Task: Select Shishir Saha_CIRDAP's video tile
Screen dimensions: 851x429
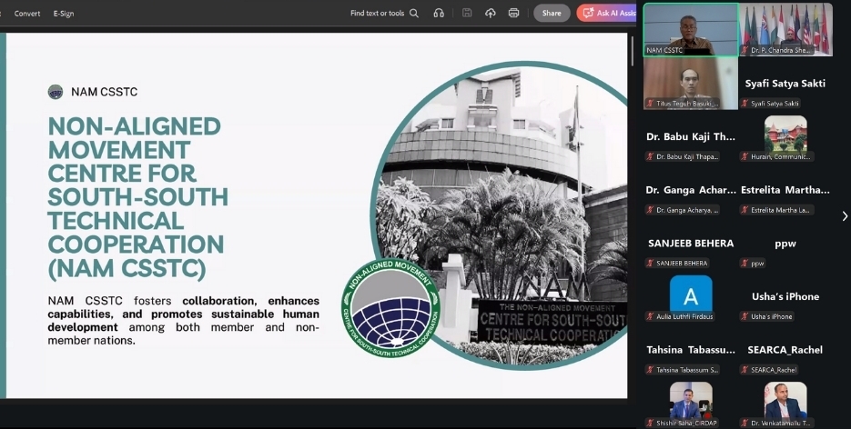Action: point(691,400)
